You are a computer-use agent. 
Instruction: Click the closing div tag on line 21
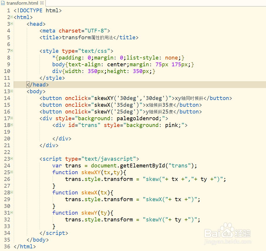[49, 145]
